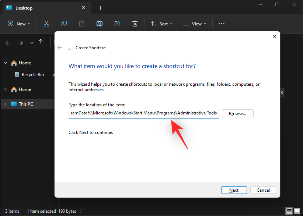Open the Sort options dropdown
Screen dimensions: 303x216
tap(161, 24)
